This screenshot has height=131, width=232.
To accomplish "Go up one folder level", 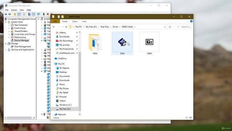I will tap(66, 27).
